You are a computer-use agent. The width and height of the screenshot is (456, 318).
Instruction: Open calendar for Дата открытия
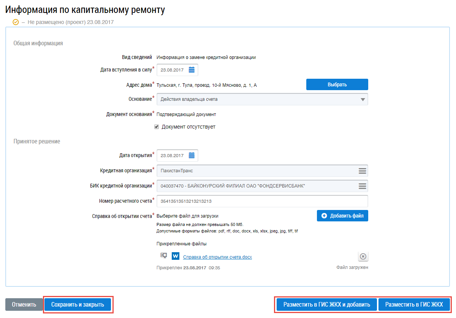pos(192,156)
